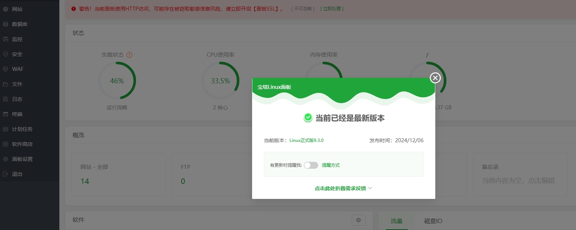This screenshot has height=230, width=576.
Task: Click the green checkmark success icon in dialog
Action: tap(308, 118)
